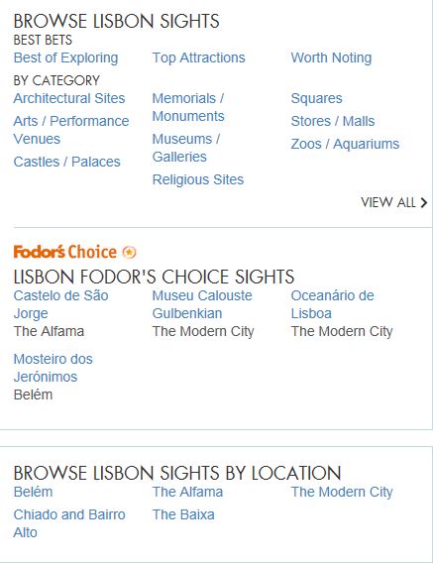Click the Religious Sites link
433x563 pixels.
198,179
